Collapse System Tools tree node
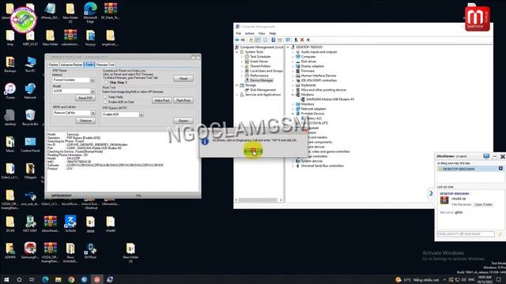The width and height of the screenshot is (506, 284). pos(237,52)
